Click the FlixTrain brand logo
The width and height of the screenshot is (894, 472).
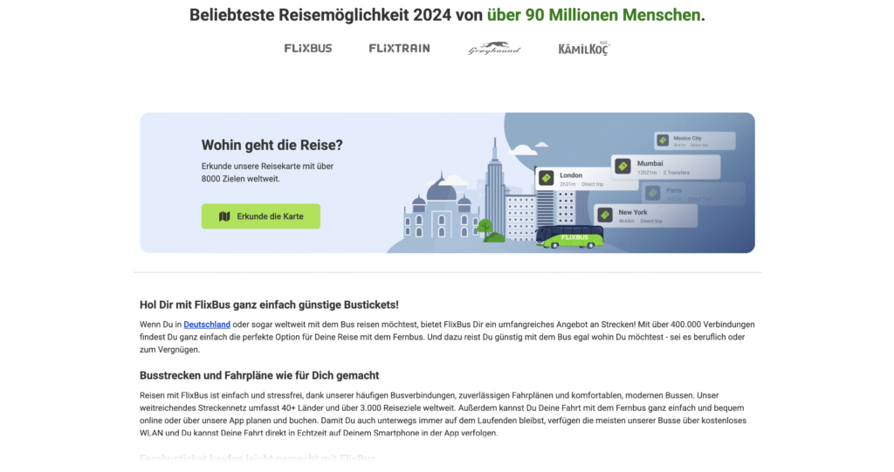coord(399,48)
